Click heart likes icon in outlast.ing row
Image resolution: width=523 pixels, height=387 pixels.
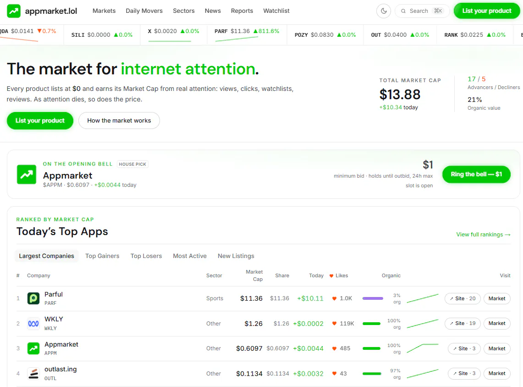coord(334,374)
